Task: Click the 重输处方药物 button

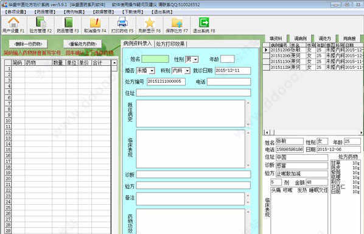Action: point(83,44)
